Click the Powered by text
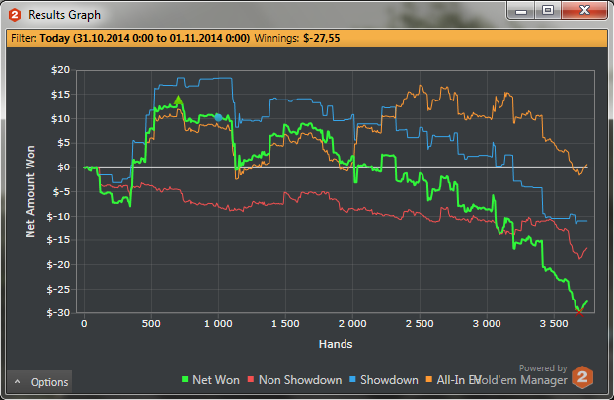The width and height of the screenshot is (614, 400). 543,367
